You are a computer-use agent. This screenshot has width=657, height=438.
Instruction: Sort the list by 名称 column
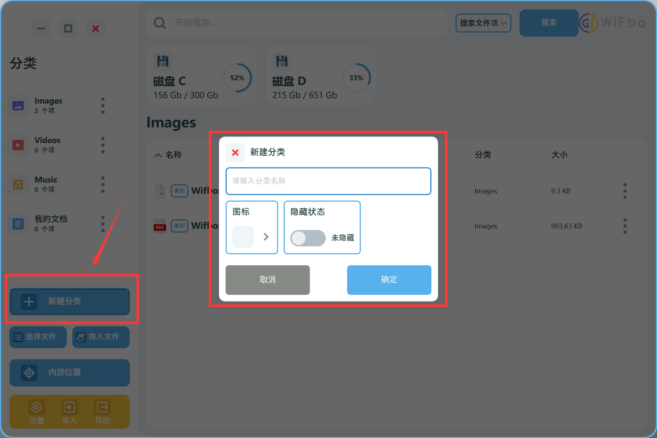(173, 155)
